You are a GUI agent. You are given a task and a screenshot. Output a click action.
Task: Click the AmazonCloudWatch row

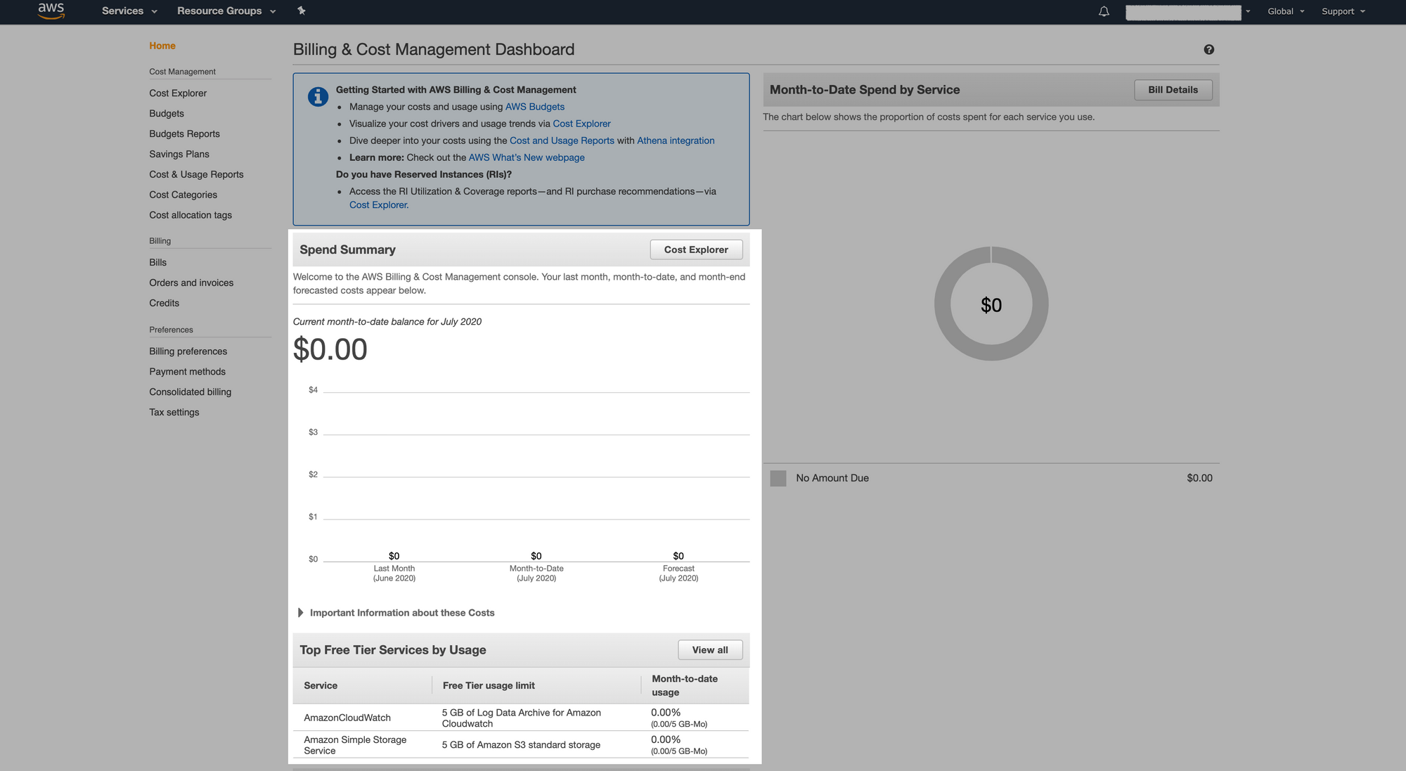pos(521,718)
